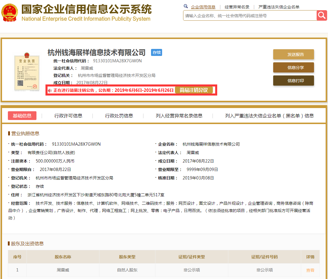Open the 列入严重违法失信企业名单（黑名单）信息 tab

269,116
